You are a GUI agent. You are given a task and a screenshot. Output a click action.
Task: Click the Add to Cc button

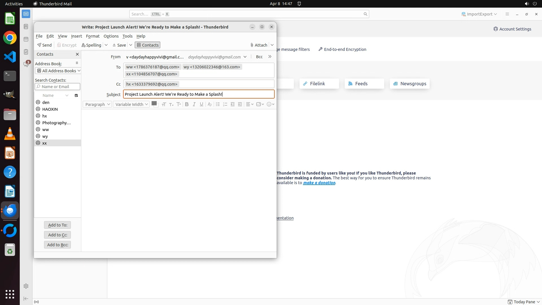click(x=57, y=235)
